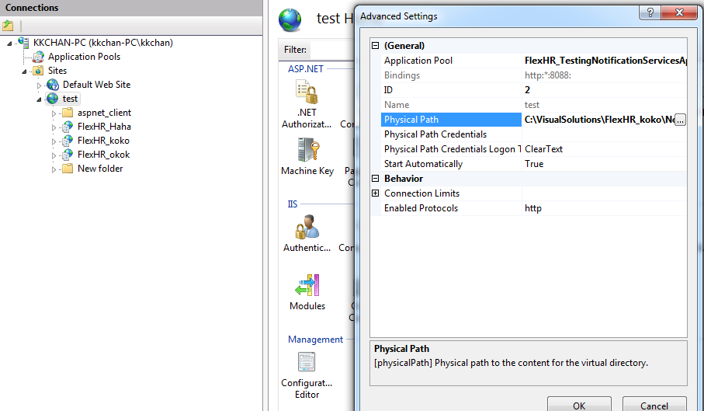704x411 pixels.
Task: Expand the FlexHR_Haha application node
Action: pyautogui.click(x=54, y=127)
